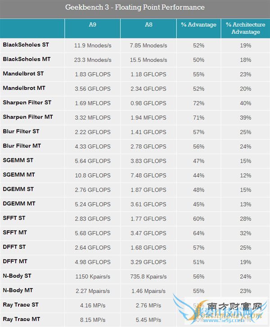Select the Blur Filter MT row label

click(x=22, y=146)
